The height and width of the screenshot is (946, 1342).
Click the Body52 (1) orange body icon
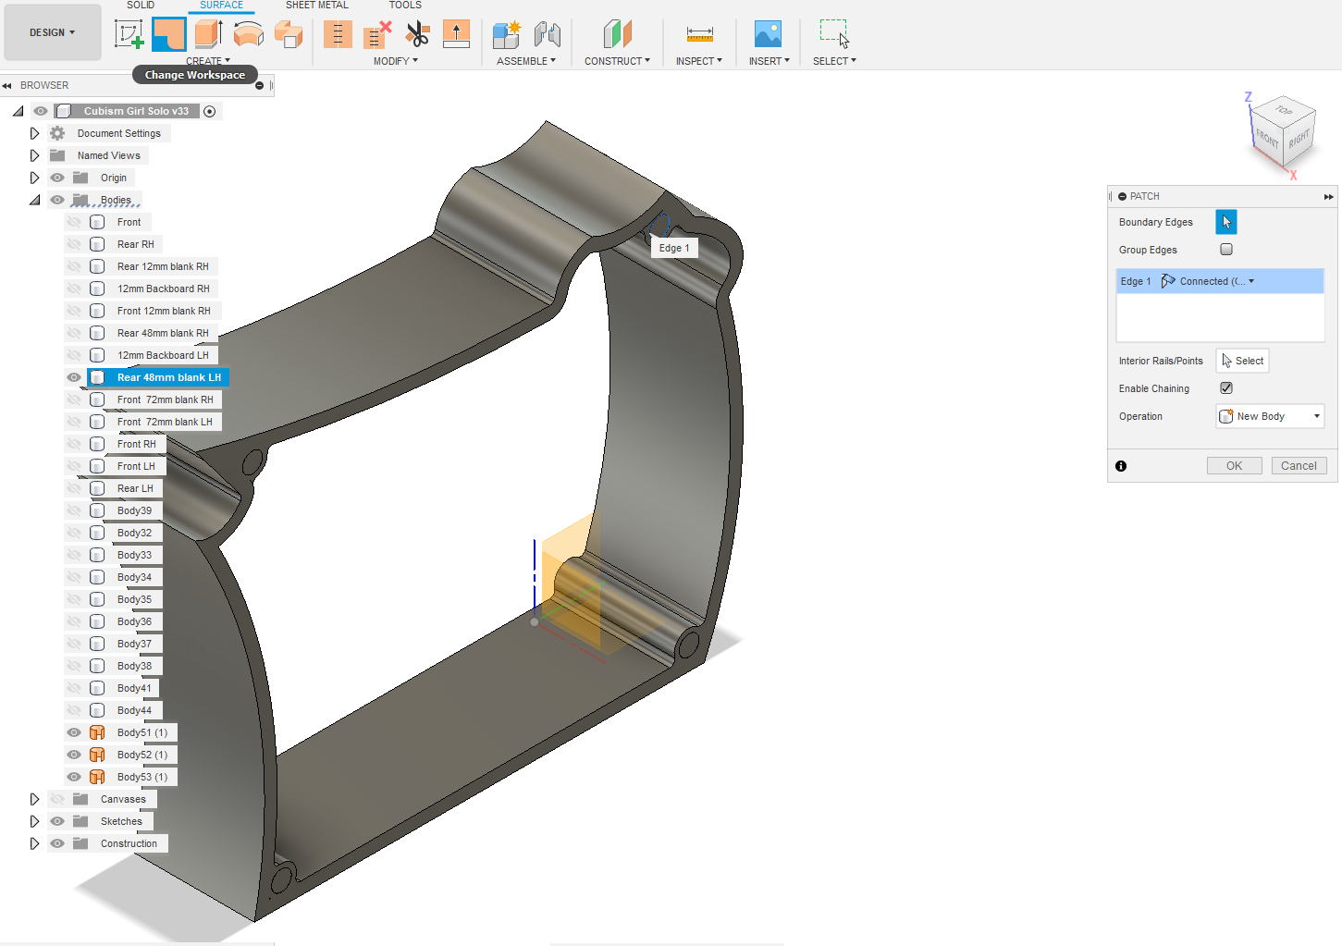[x=97, y=755]
